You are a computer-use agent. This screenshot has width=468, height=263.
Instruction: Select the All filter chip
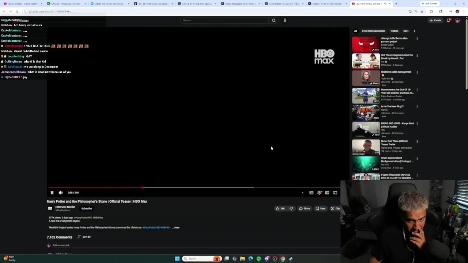[x=355, y=31]
